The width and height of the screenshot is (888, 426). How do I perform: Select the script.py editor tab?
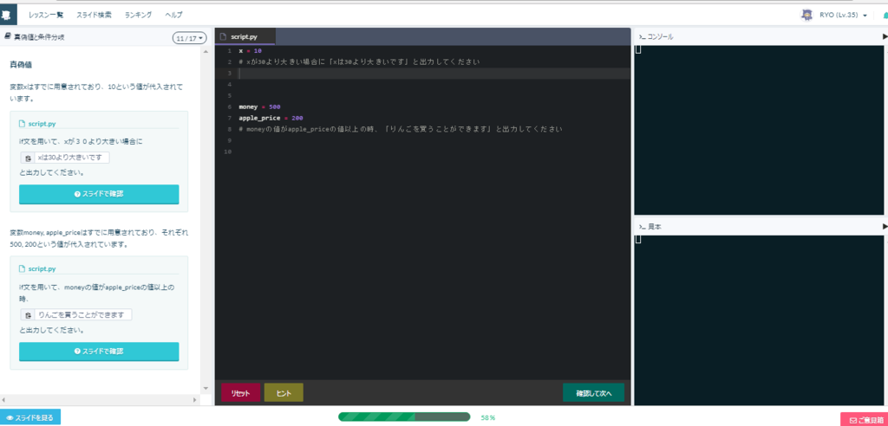(x=245, y=36)
